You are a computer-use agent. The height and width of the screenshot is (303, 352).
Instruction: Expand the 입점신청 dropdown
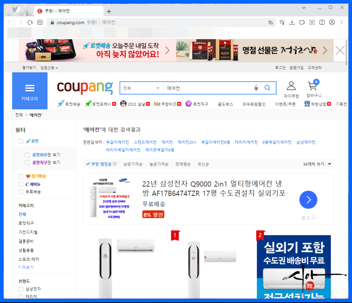(x=49, y=68)
